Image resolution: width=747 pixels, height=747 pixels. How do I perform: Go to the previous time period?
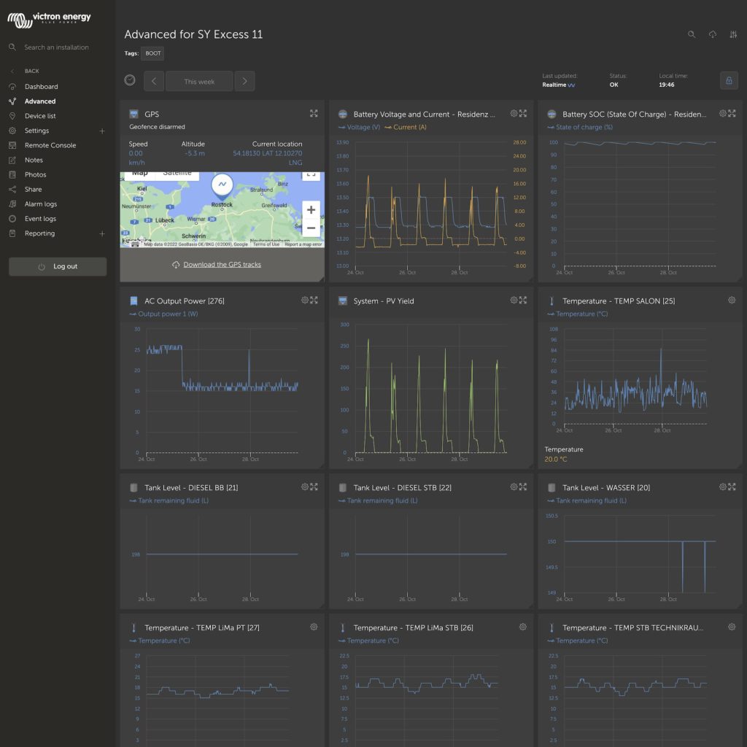154,81
